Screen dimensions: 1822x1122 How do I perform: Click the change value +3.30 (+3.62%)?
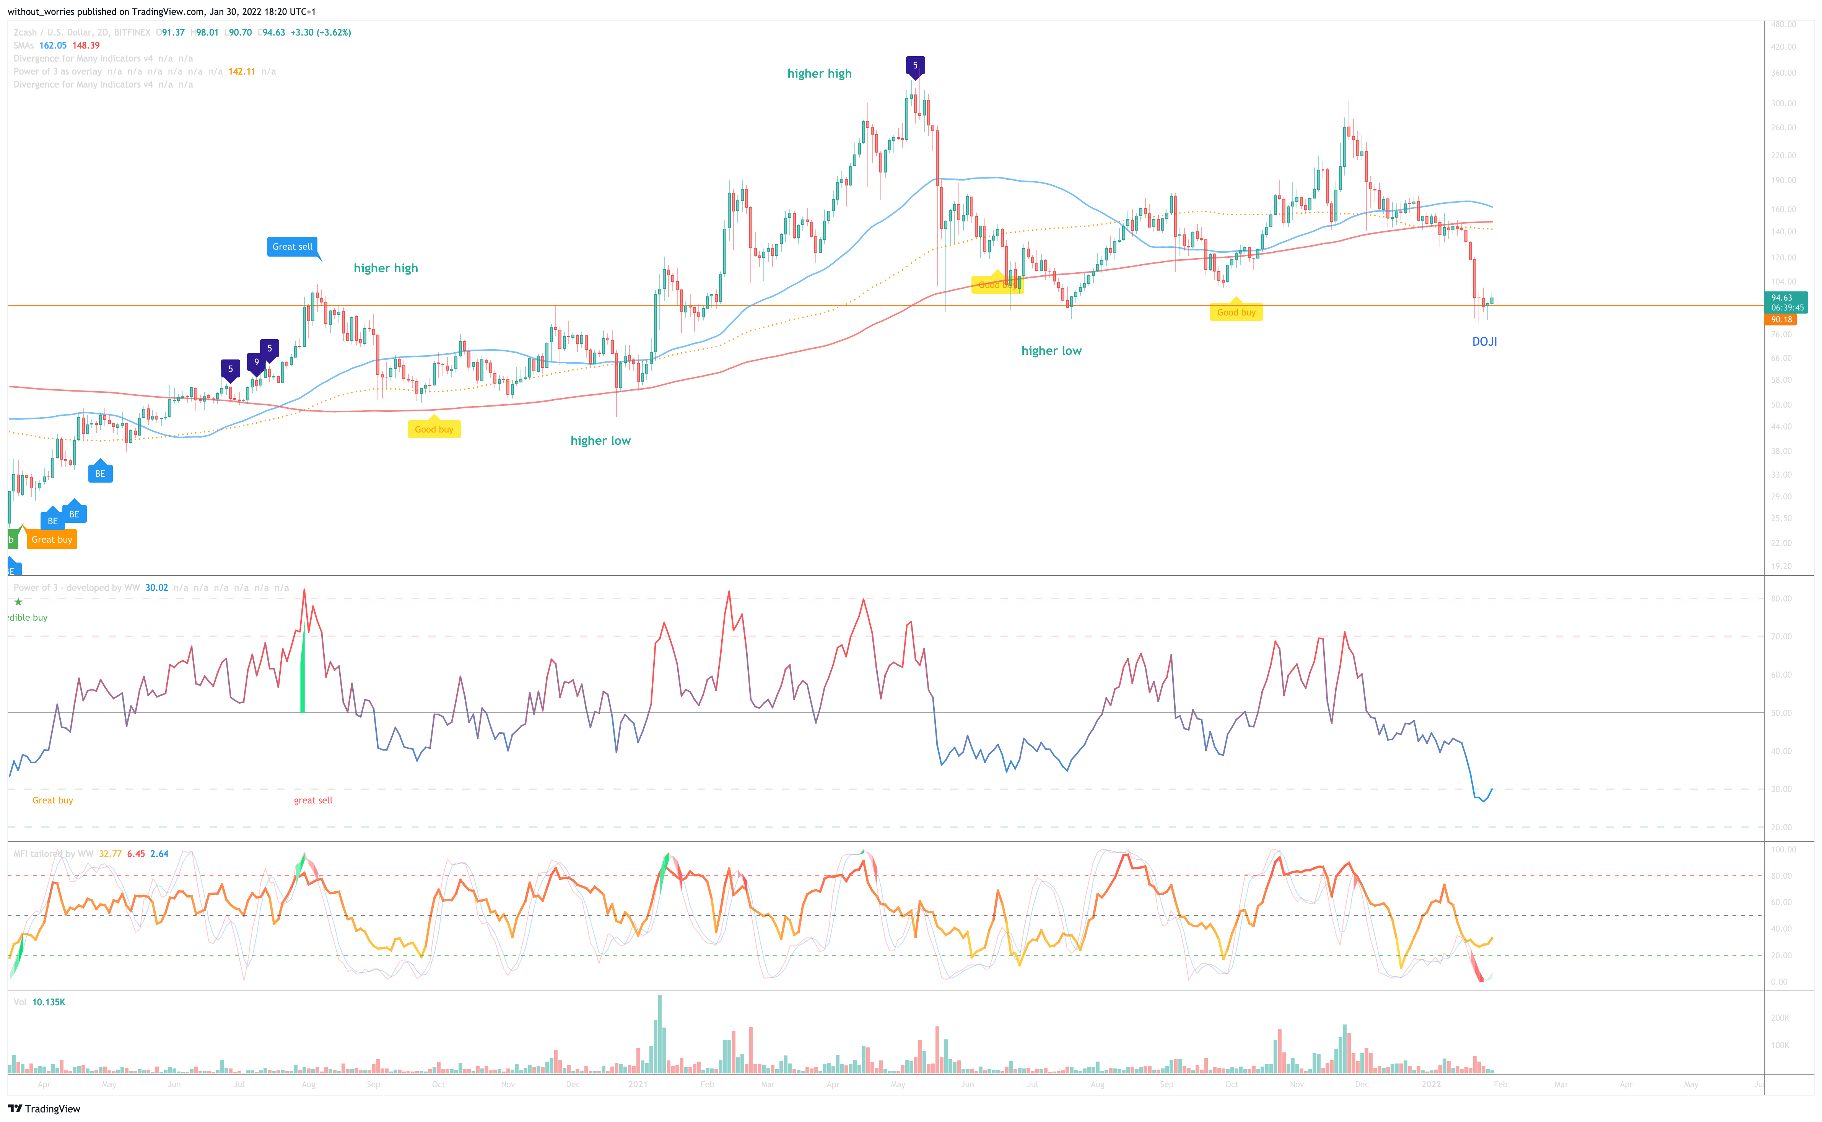320,33
